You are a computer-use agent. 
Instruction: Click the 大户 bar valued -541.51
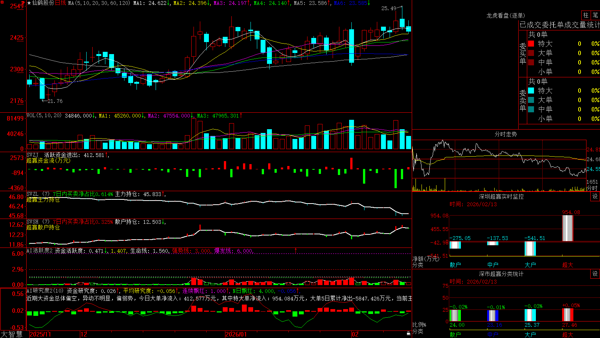530,249
